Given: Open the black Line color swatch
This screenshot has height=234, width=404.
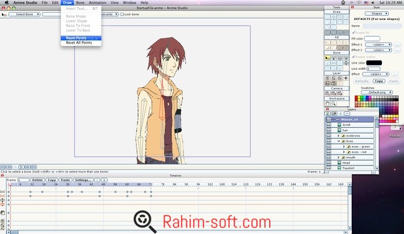Looking at the screenshot, I should pyautogui.click(x=374, y=62).
